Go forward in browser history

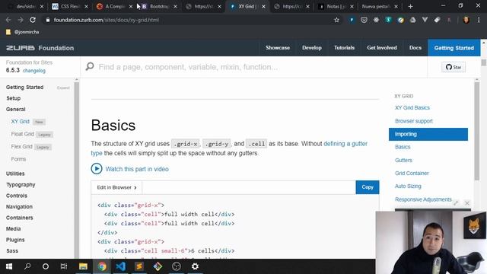21,20
